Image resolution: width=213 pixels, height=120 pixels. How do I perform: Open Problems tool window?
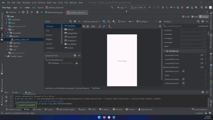(104, 109)
